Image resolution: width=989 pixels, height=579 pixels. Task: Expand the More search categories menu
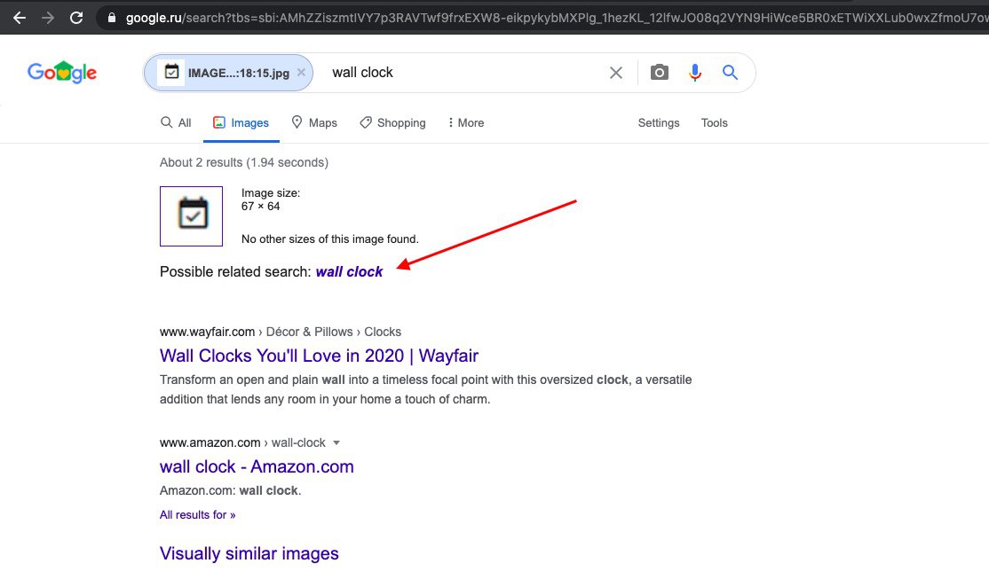point(465,123)
